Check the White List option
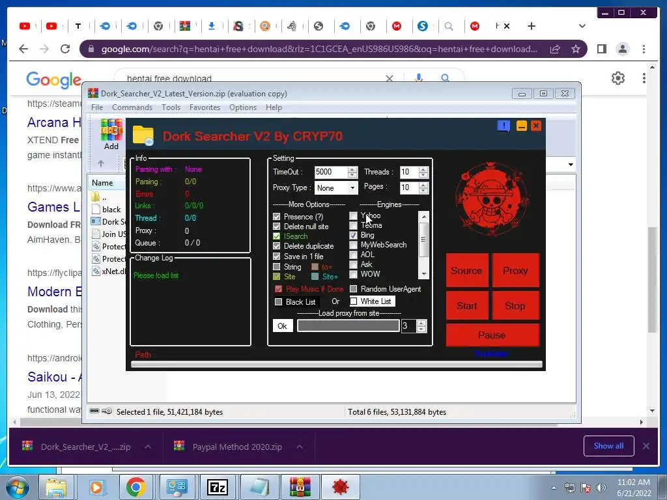 point(354,301)
